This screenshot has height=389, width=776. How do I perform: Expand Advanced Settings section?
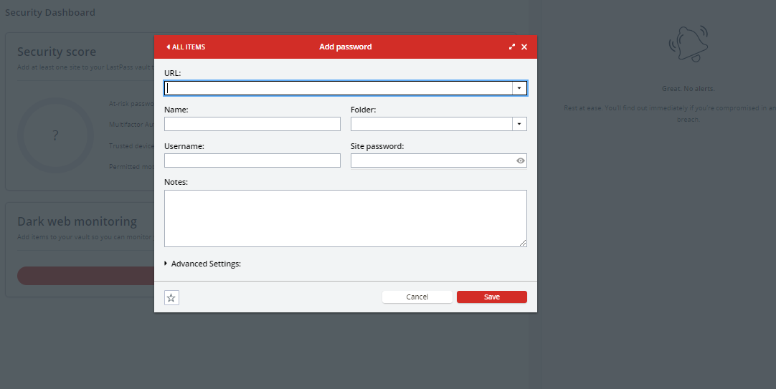click(x=202, y=264)
